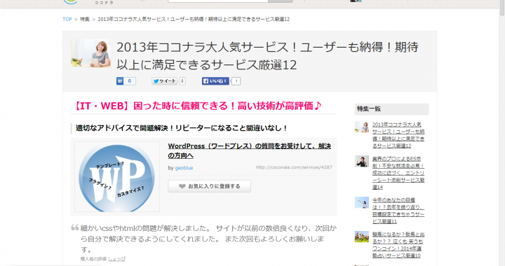Open the WordPress service title link
The image size is (505, 266).
pos(249,150)
